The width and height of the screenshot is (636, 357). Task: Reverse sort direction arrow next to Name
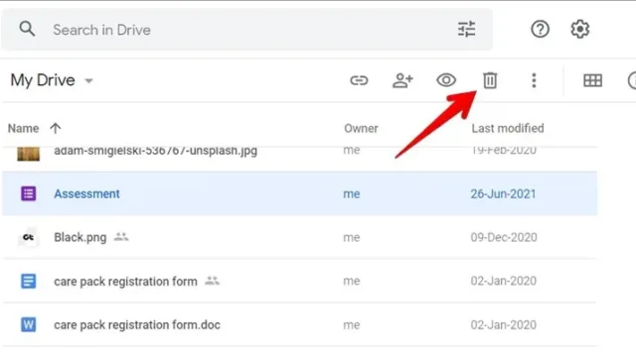click(56, 128)
